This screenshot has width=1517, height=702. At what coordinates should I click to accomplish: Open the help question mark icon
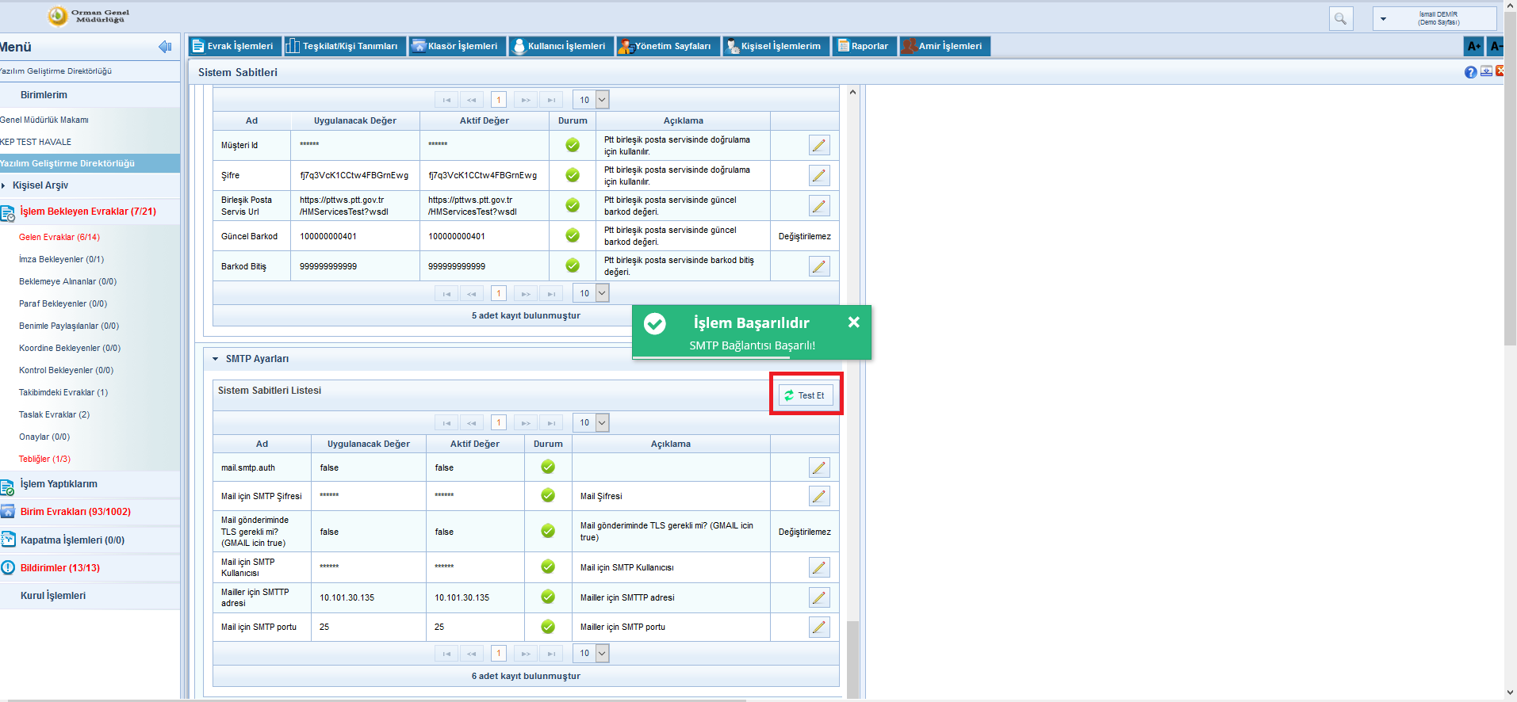pos(1470,72)
